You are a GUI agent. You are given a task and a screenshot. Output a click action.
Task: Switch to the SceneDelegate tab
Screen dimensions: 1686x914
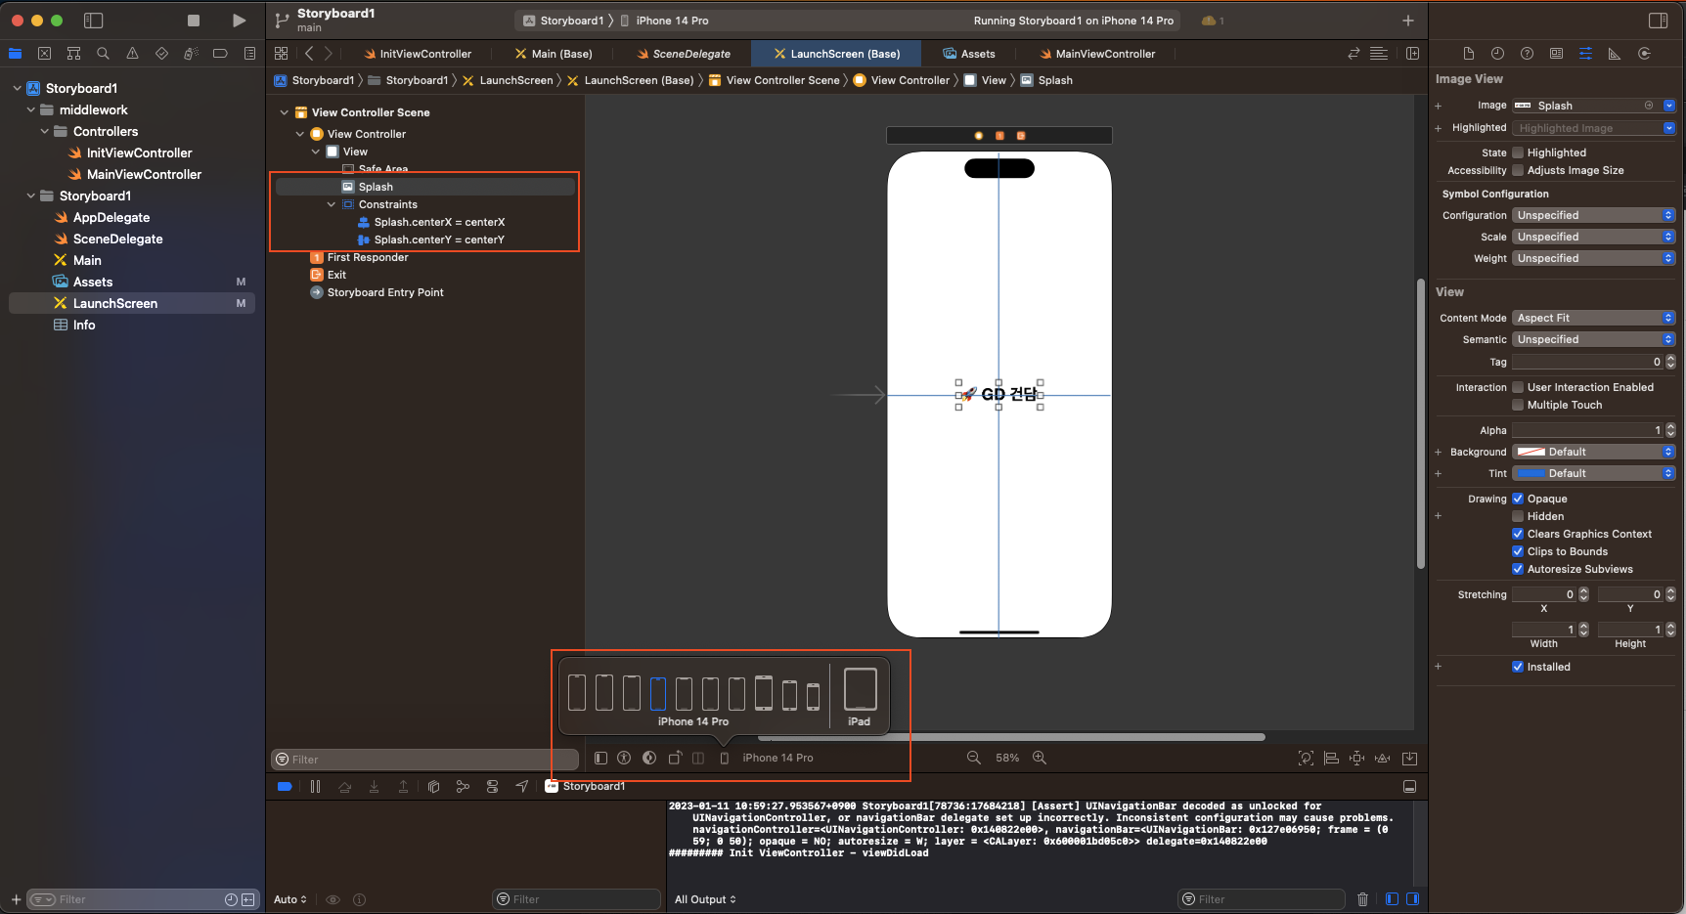(x=684, y=54)
